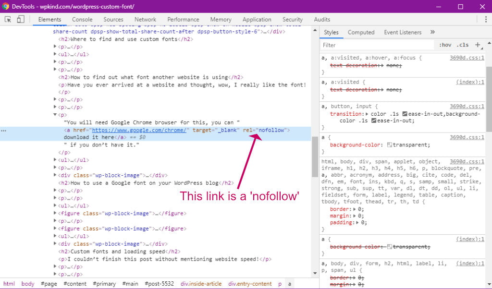Click the node actions ellipsis beside selected anchor
Image resolution: width=492 pixels, height=289 pixels.
click(x=4, y=130)
